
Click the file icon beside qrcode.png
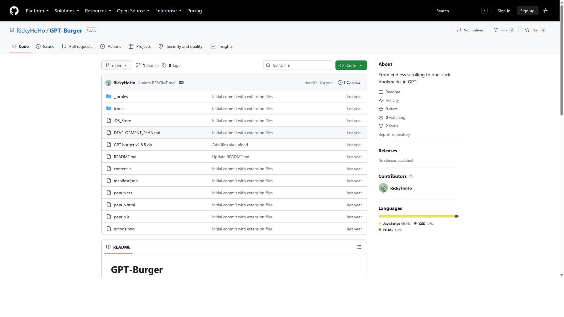(x=109, y=229)
